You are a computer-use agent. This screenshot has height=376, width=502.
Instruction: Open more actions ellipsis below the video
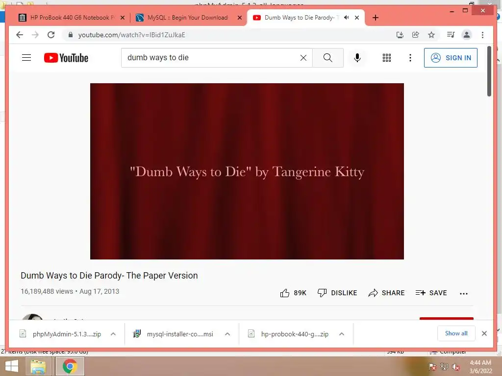pos(464,294)
